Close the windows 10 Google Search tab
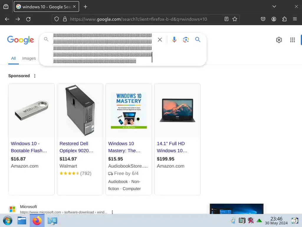Viewport: 302px width, 227px height. 74,7
